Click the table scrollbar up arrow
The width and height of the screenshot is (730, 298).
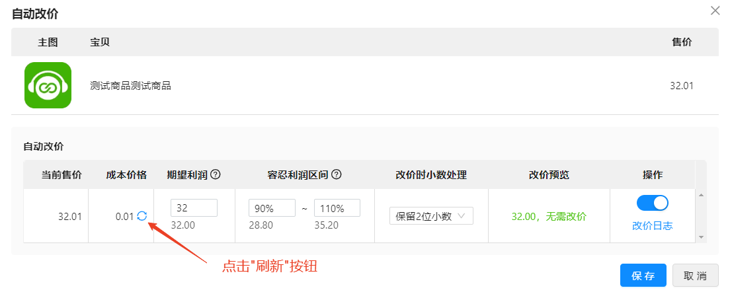point(701,195)
